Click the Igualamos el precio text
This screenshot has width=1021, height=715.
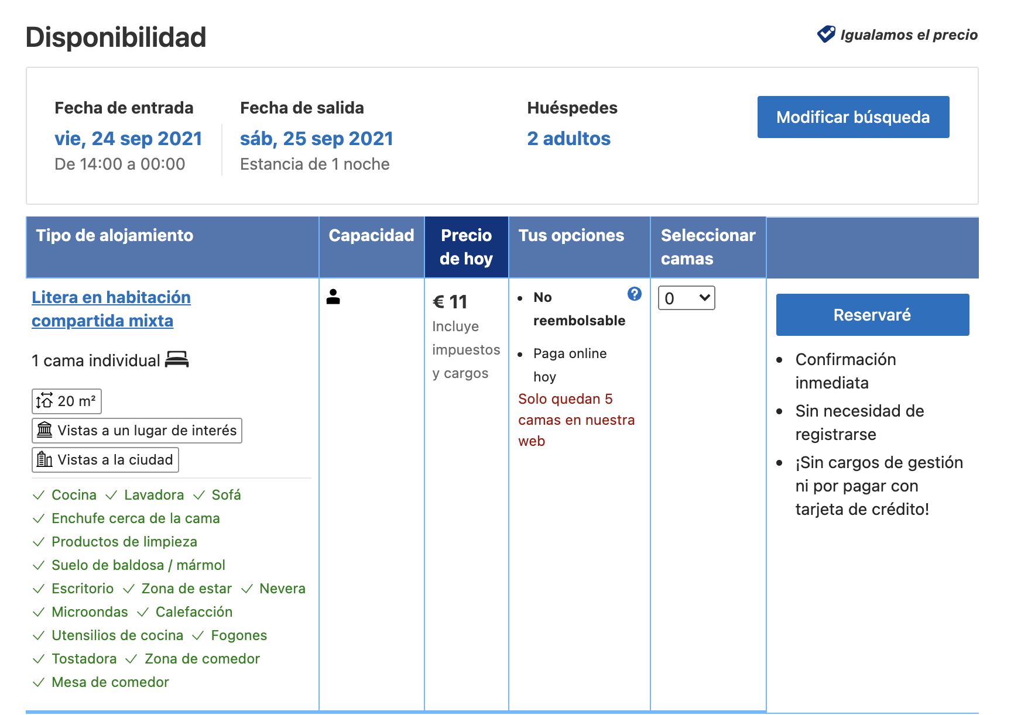[909, 35]
